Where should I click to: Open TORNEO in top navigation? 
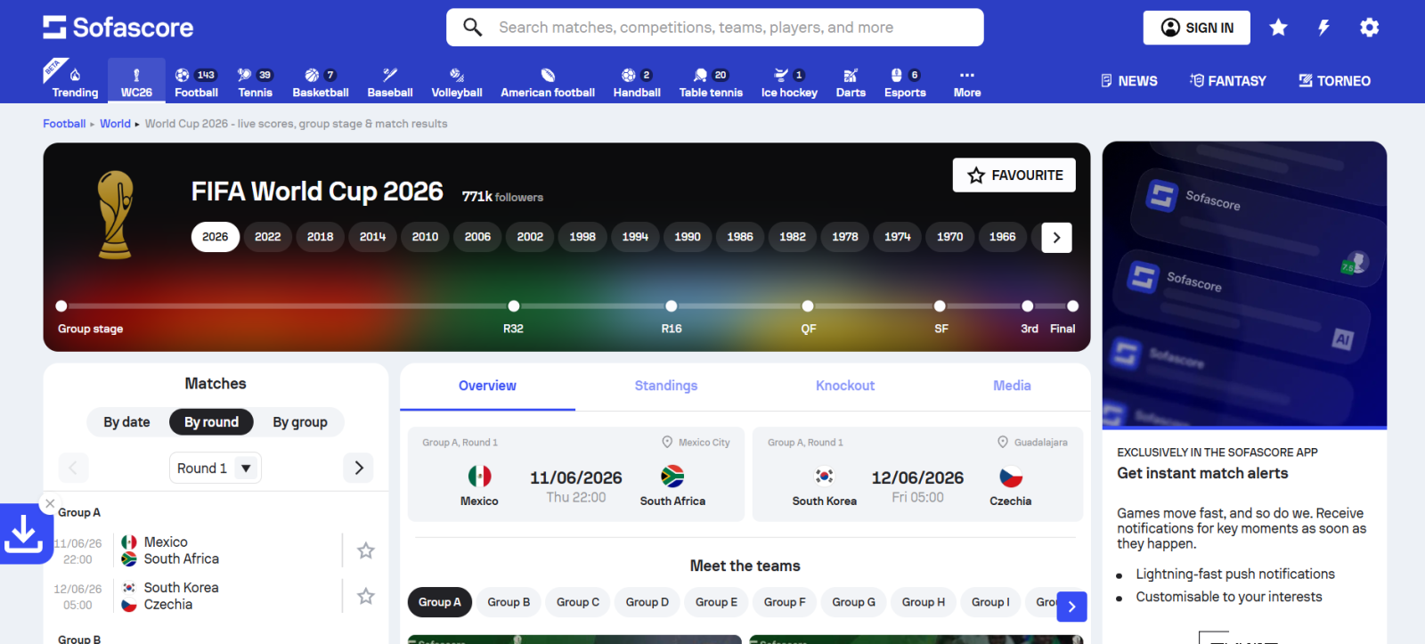[x=1334, y=81]
